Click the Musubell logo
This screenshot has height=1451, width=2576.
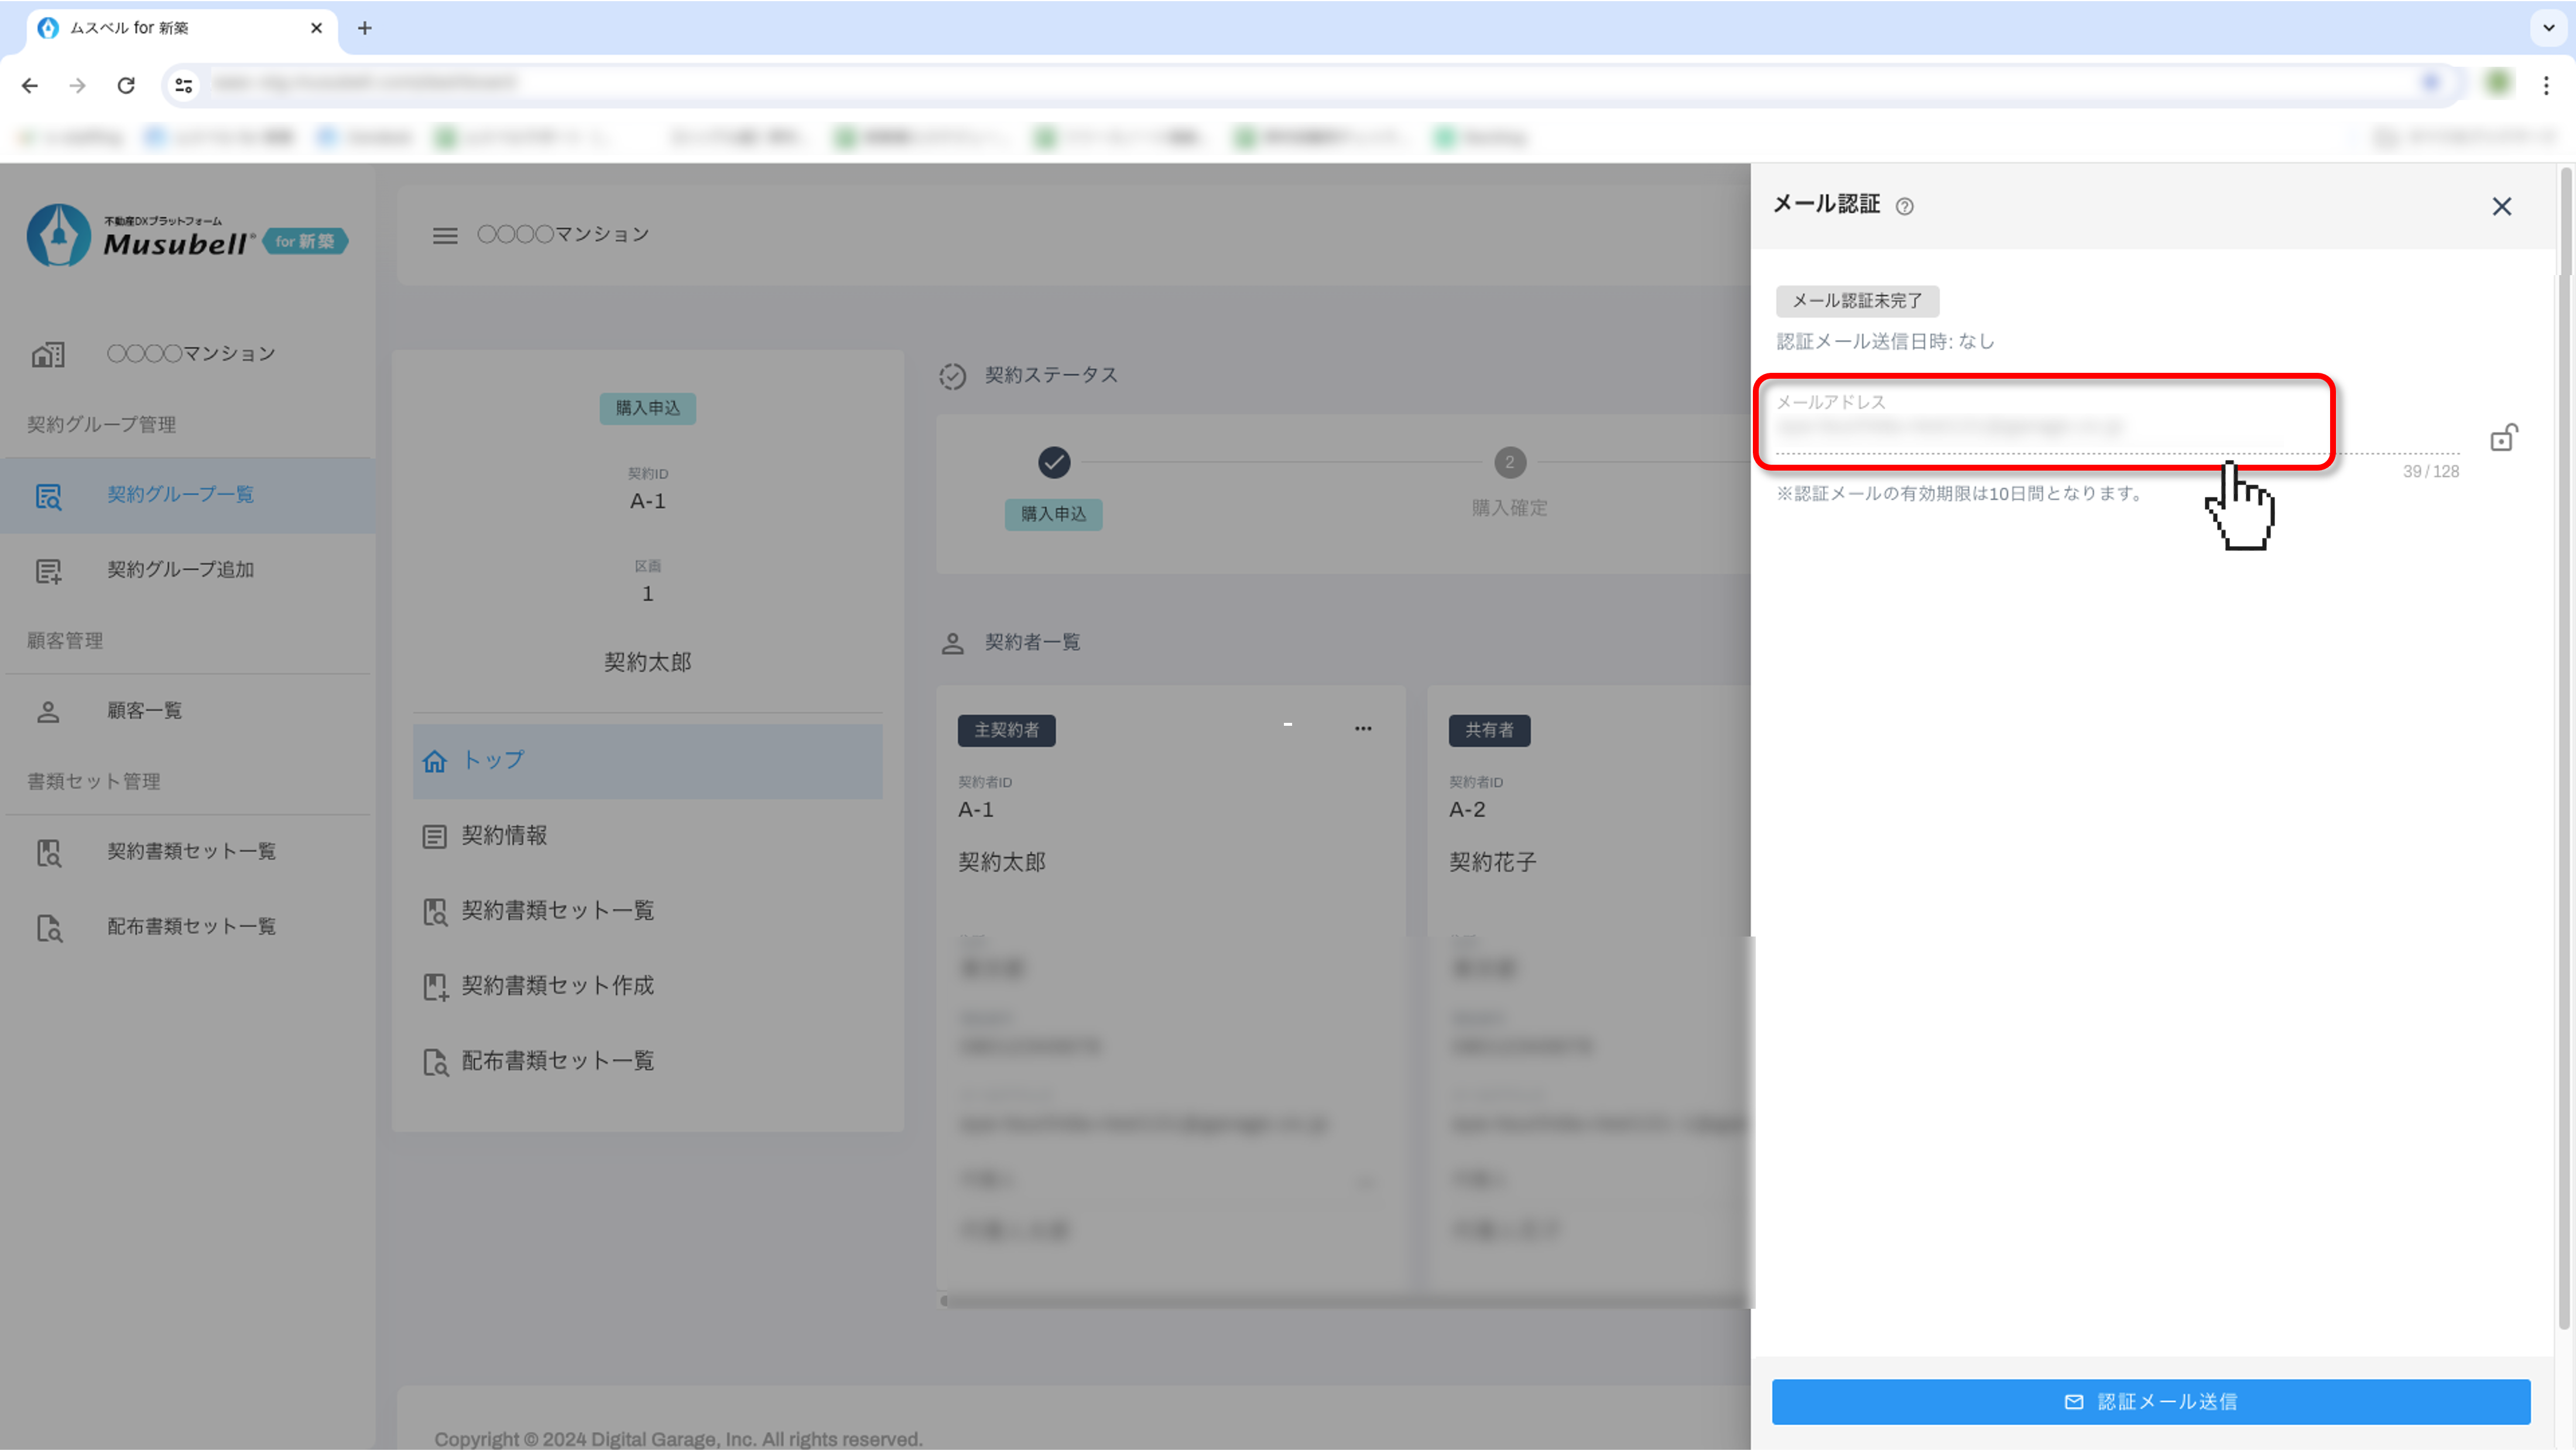(x=186, y=237)
